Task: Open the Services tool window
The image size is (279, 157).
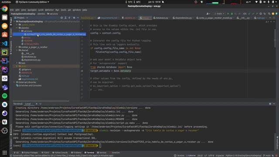Action: pos(102,153)
